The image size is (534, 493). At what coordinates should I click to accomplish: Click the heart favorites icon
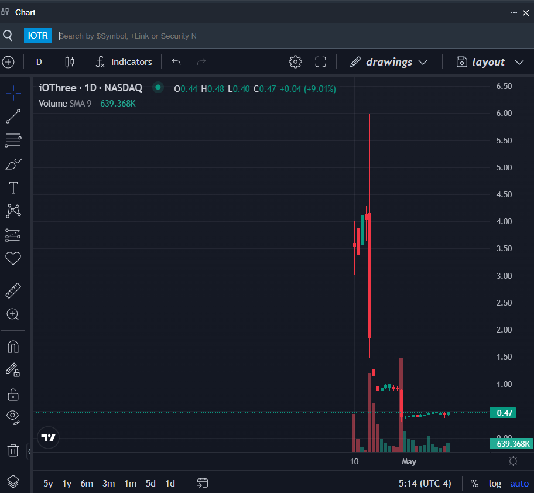pos(13,258)
